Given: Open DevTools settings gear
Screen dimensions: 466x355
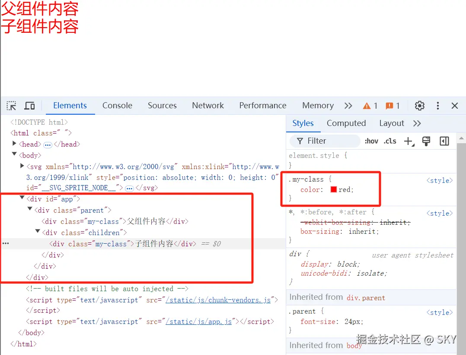Looking at the screenshot, I should coord(419,106).
